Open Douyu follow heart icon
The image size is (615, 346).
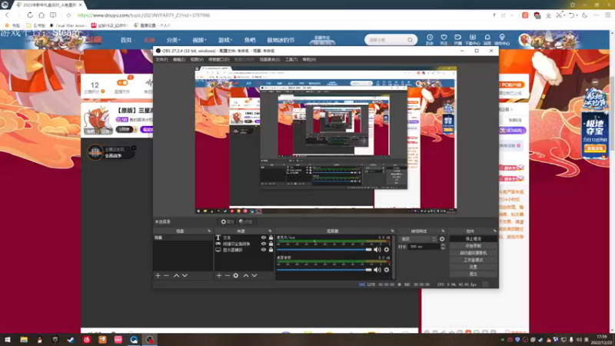[444, 39]
